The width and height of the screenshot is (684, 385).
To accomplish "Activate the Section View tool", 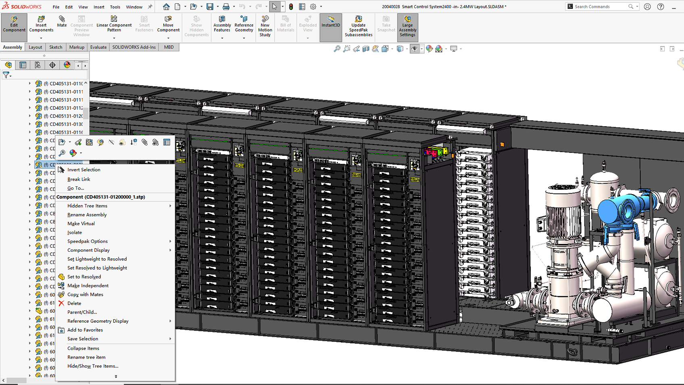I will (366, 49).
